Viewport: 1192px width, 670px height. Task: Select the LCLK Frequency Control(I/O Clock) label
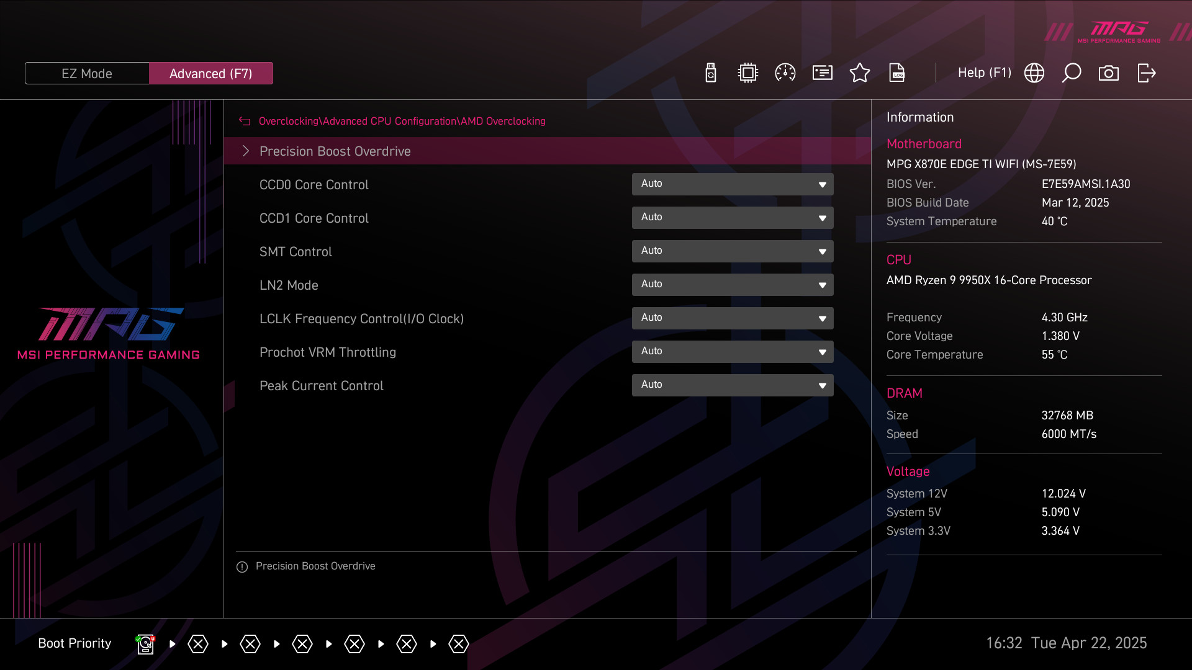362,319
